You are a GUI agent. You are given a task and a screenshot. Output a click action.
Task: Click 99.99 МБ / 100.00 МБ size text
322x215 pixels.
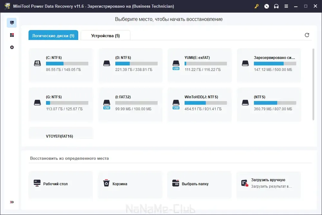pos(133,109)
